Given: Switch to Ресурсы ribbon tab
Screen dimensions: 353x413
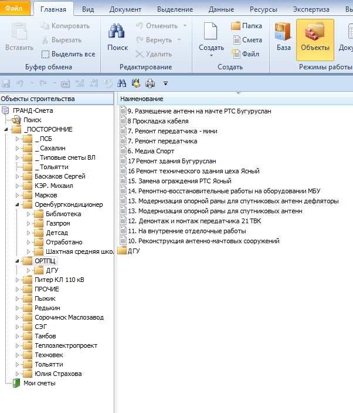Looking at the screenshot, I should 263,9.
